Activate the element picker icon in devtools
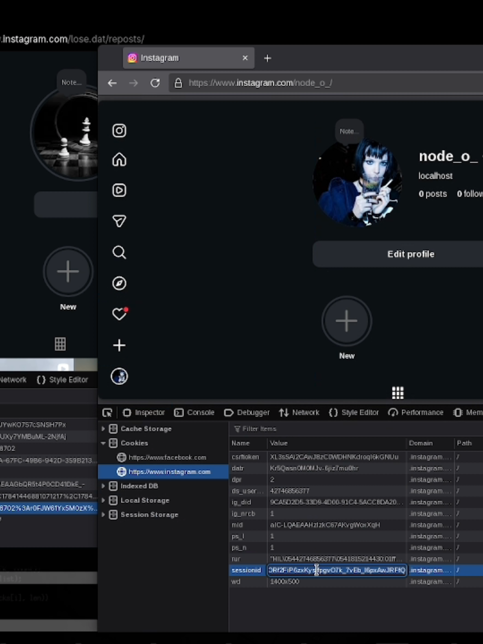483x644 pixels. [x=107, y=413]
